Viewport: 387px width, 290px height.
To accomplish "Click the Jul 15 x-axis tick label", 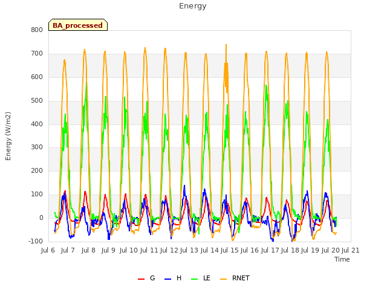I will [x=230, y=250].
